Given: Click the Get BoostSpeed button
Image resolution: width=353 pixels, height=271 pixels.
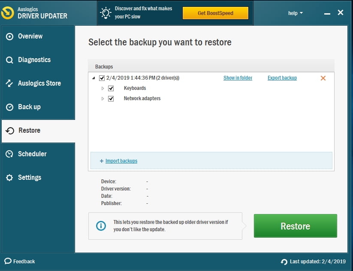Looking at the screenshot, I should pyautogui.click(x=215, y=13).
